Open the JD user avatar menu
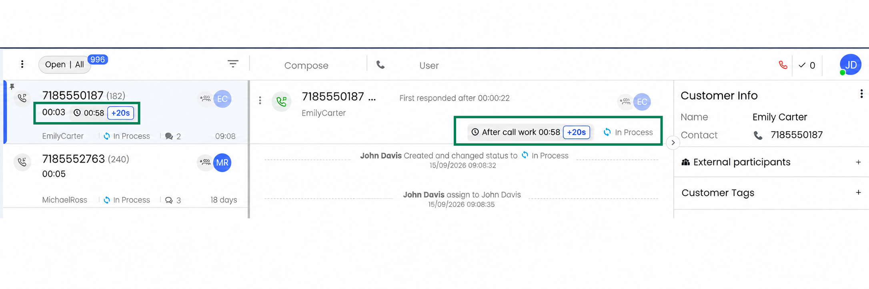 pos(850,65)
